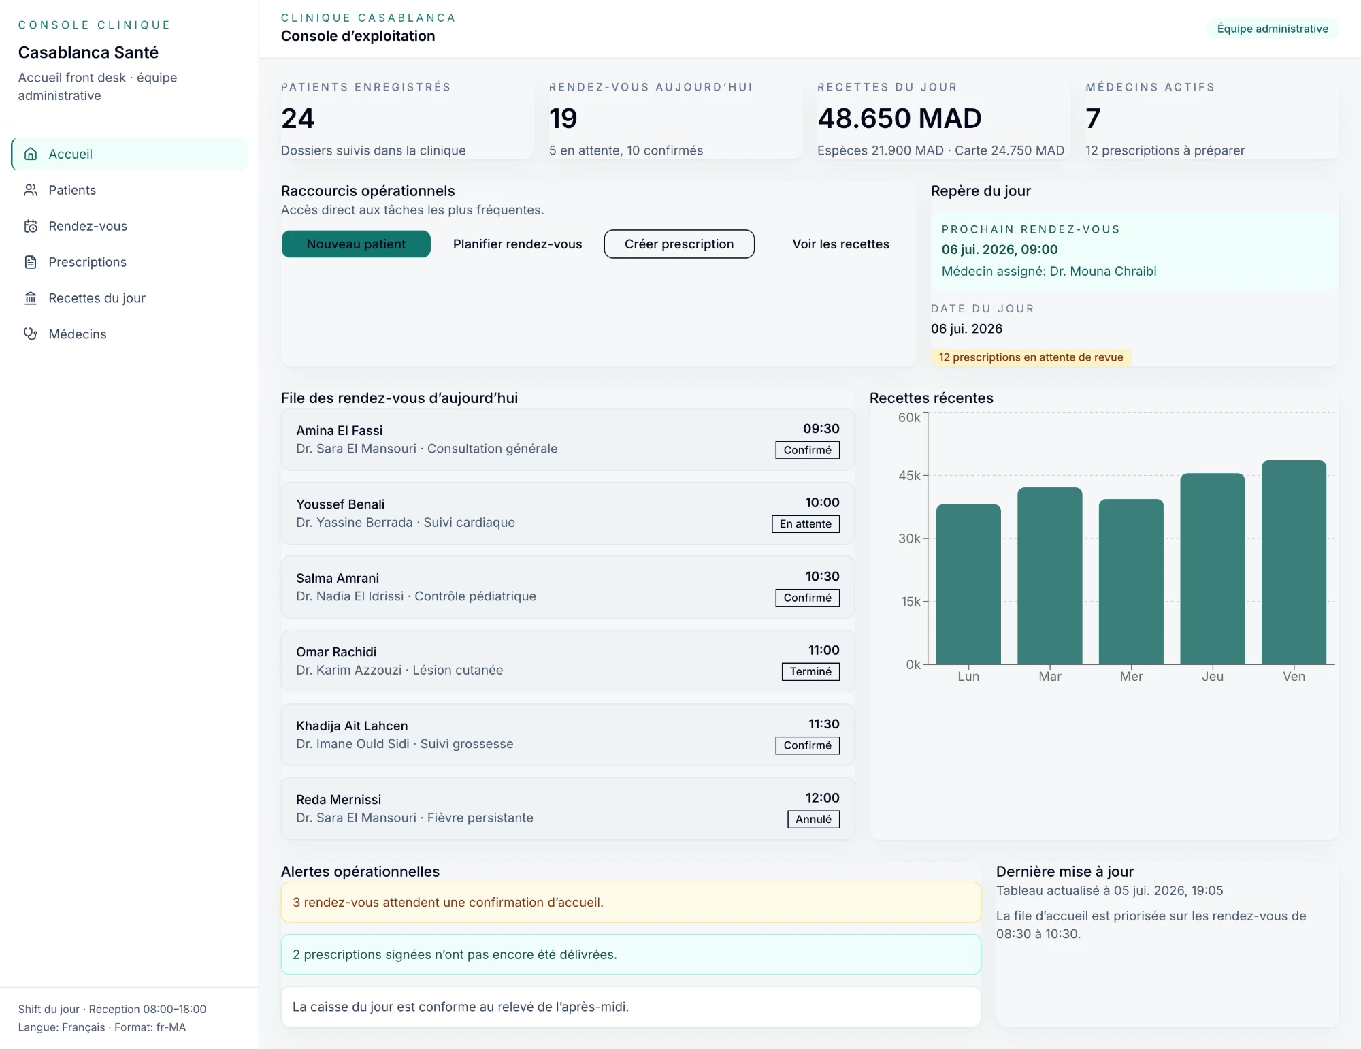Click the Confirmé badge on Salma Amrani's row
The height and width of the screenshot is (1049, 1361).
[x=807, y=598]
